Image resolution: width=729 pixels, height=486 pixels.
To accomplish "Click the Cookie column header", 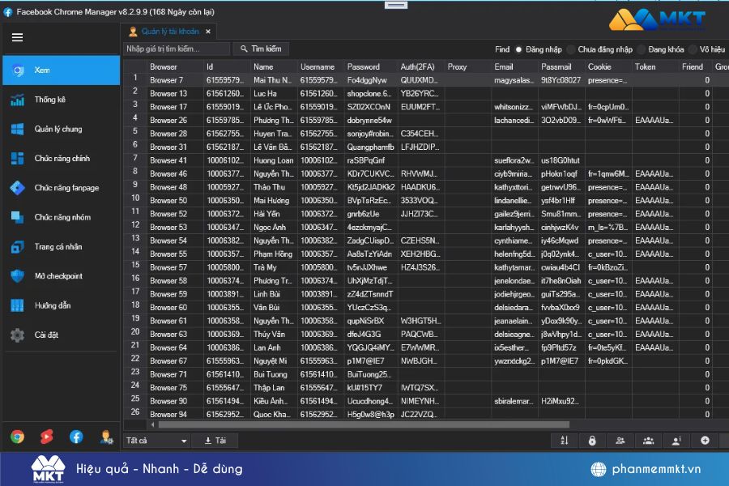I will pyautogui.click(x=608, y=67).
